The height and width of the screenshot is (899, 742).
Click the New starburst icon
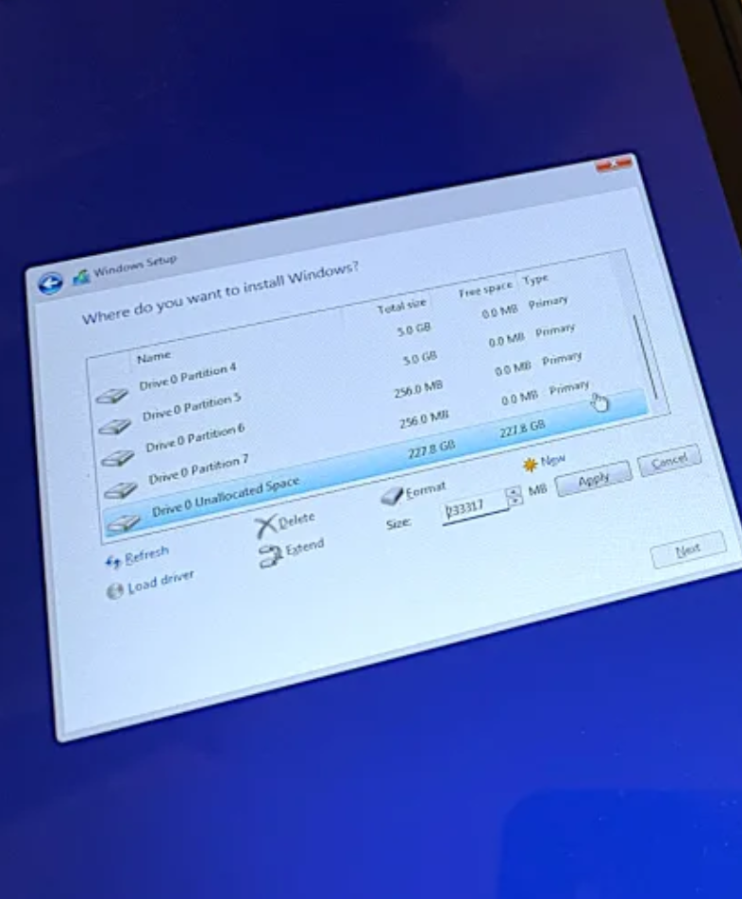tap(531, 465)
